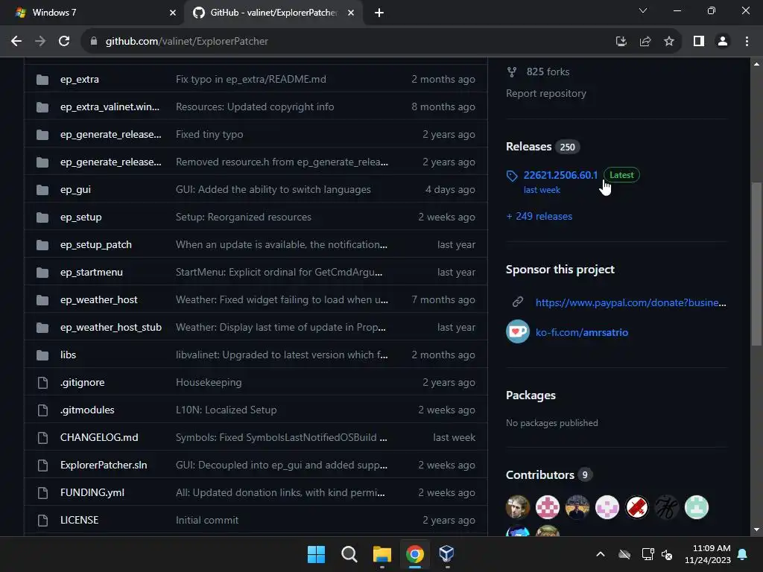Open the Contributors heading link
The image size is (763, 572).
point(539,474)
